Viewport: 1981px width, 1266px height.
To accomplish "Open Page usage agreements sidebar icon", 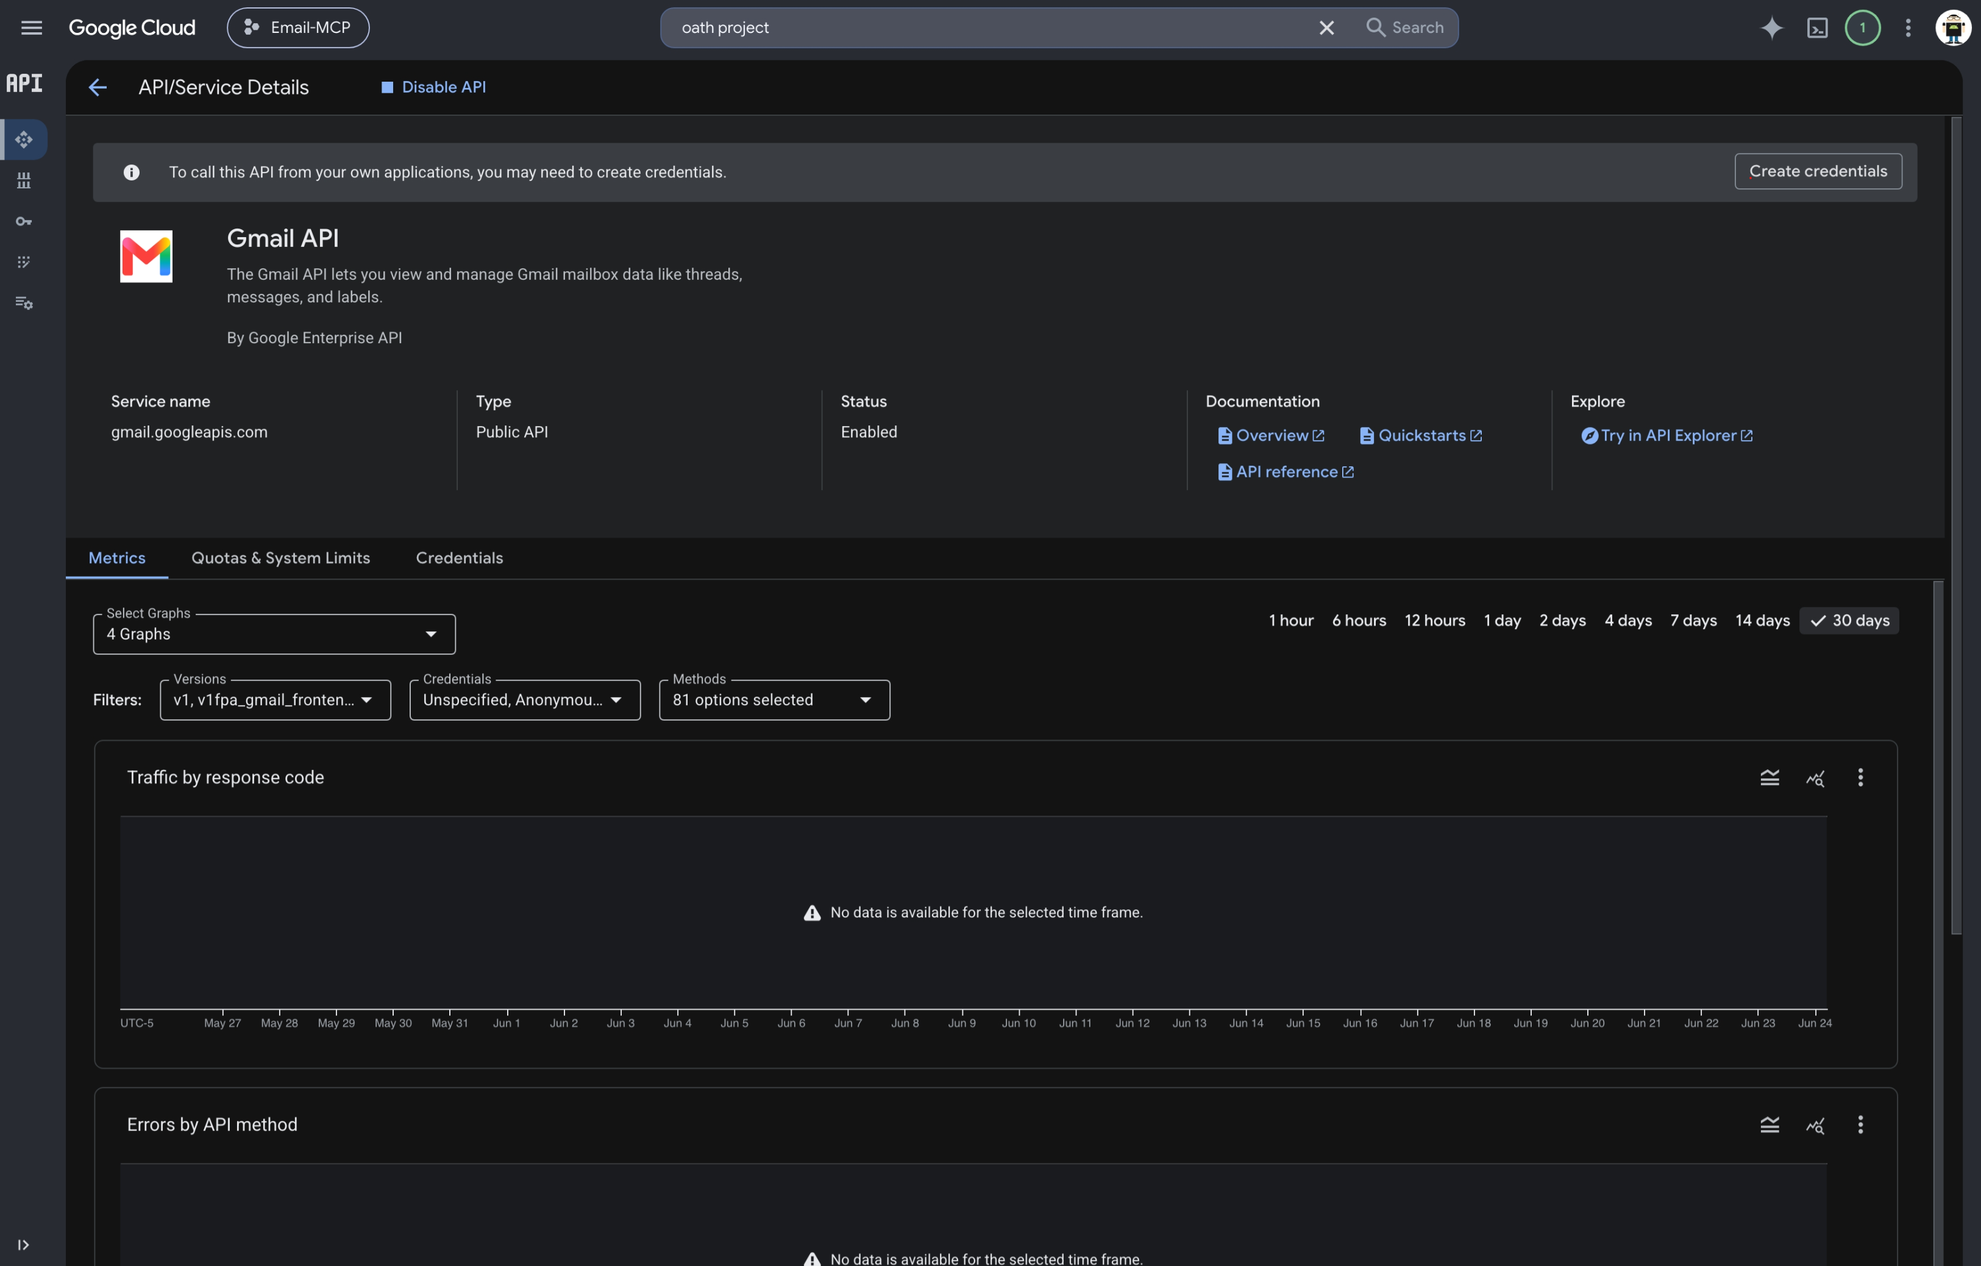I will (24, 303).
